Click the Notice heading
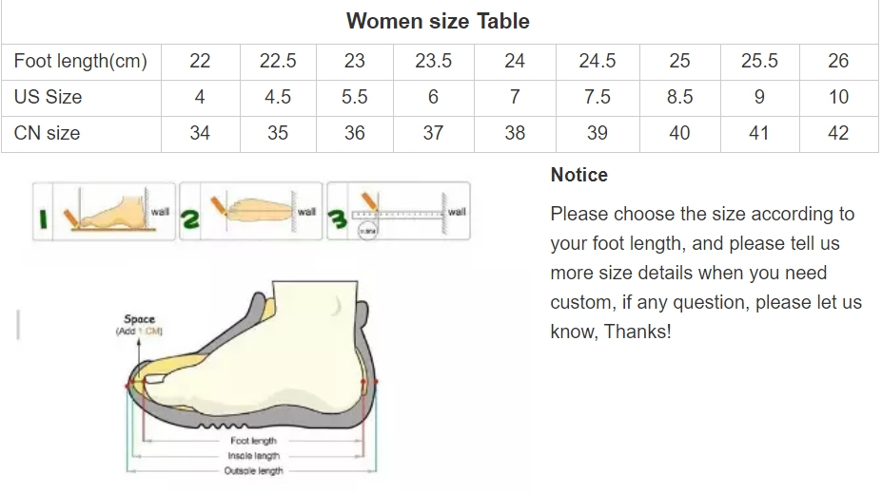This screenshot has height=493, width=882. pos(578,175)
